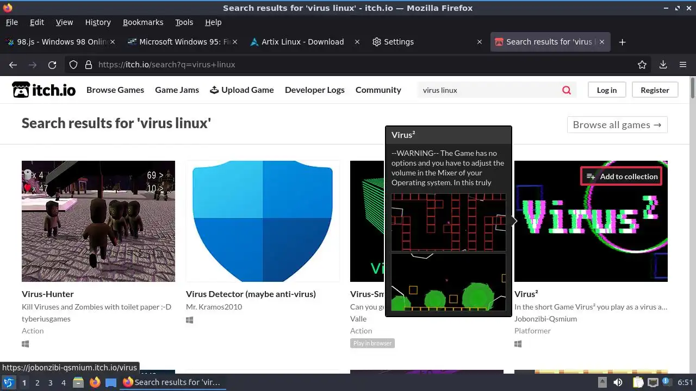Open the View menu
The width and height of the screenshot is (696, 391).
[x=64, y=22]
